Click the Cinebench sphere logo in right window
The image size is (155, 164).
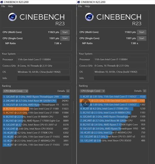coord(89,17)
